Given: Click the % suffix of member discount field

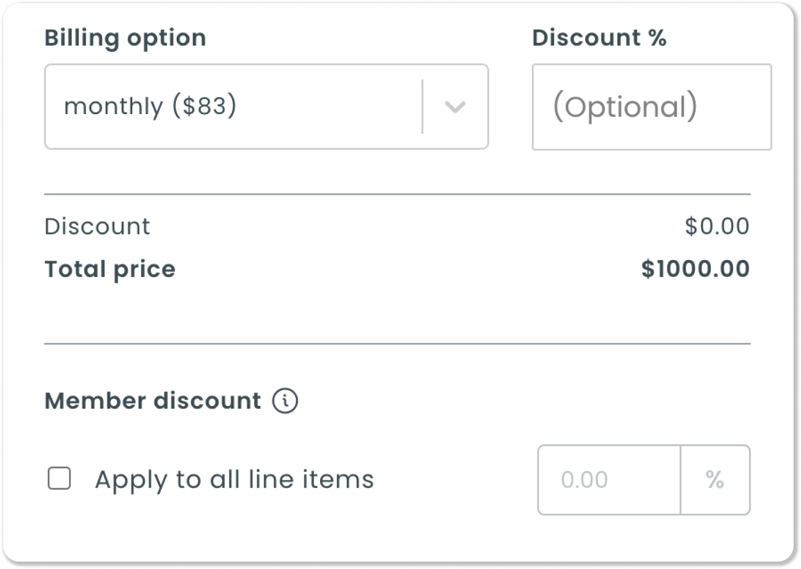Looking at the screenshot, I should pyautogui.click(x=715, y=480).
